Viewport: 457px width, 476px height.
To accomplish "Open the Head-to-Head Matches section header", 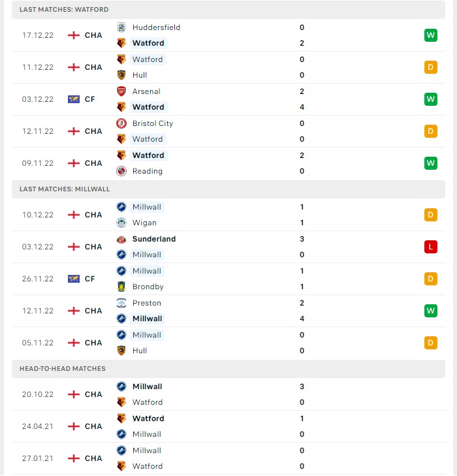I will click(x=228, y=368).
